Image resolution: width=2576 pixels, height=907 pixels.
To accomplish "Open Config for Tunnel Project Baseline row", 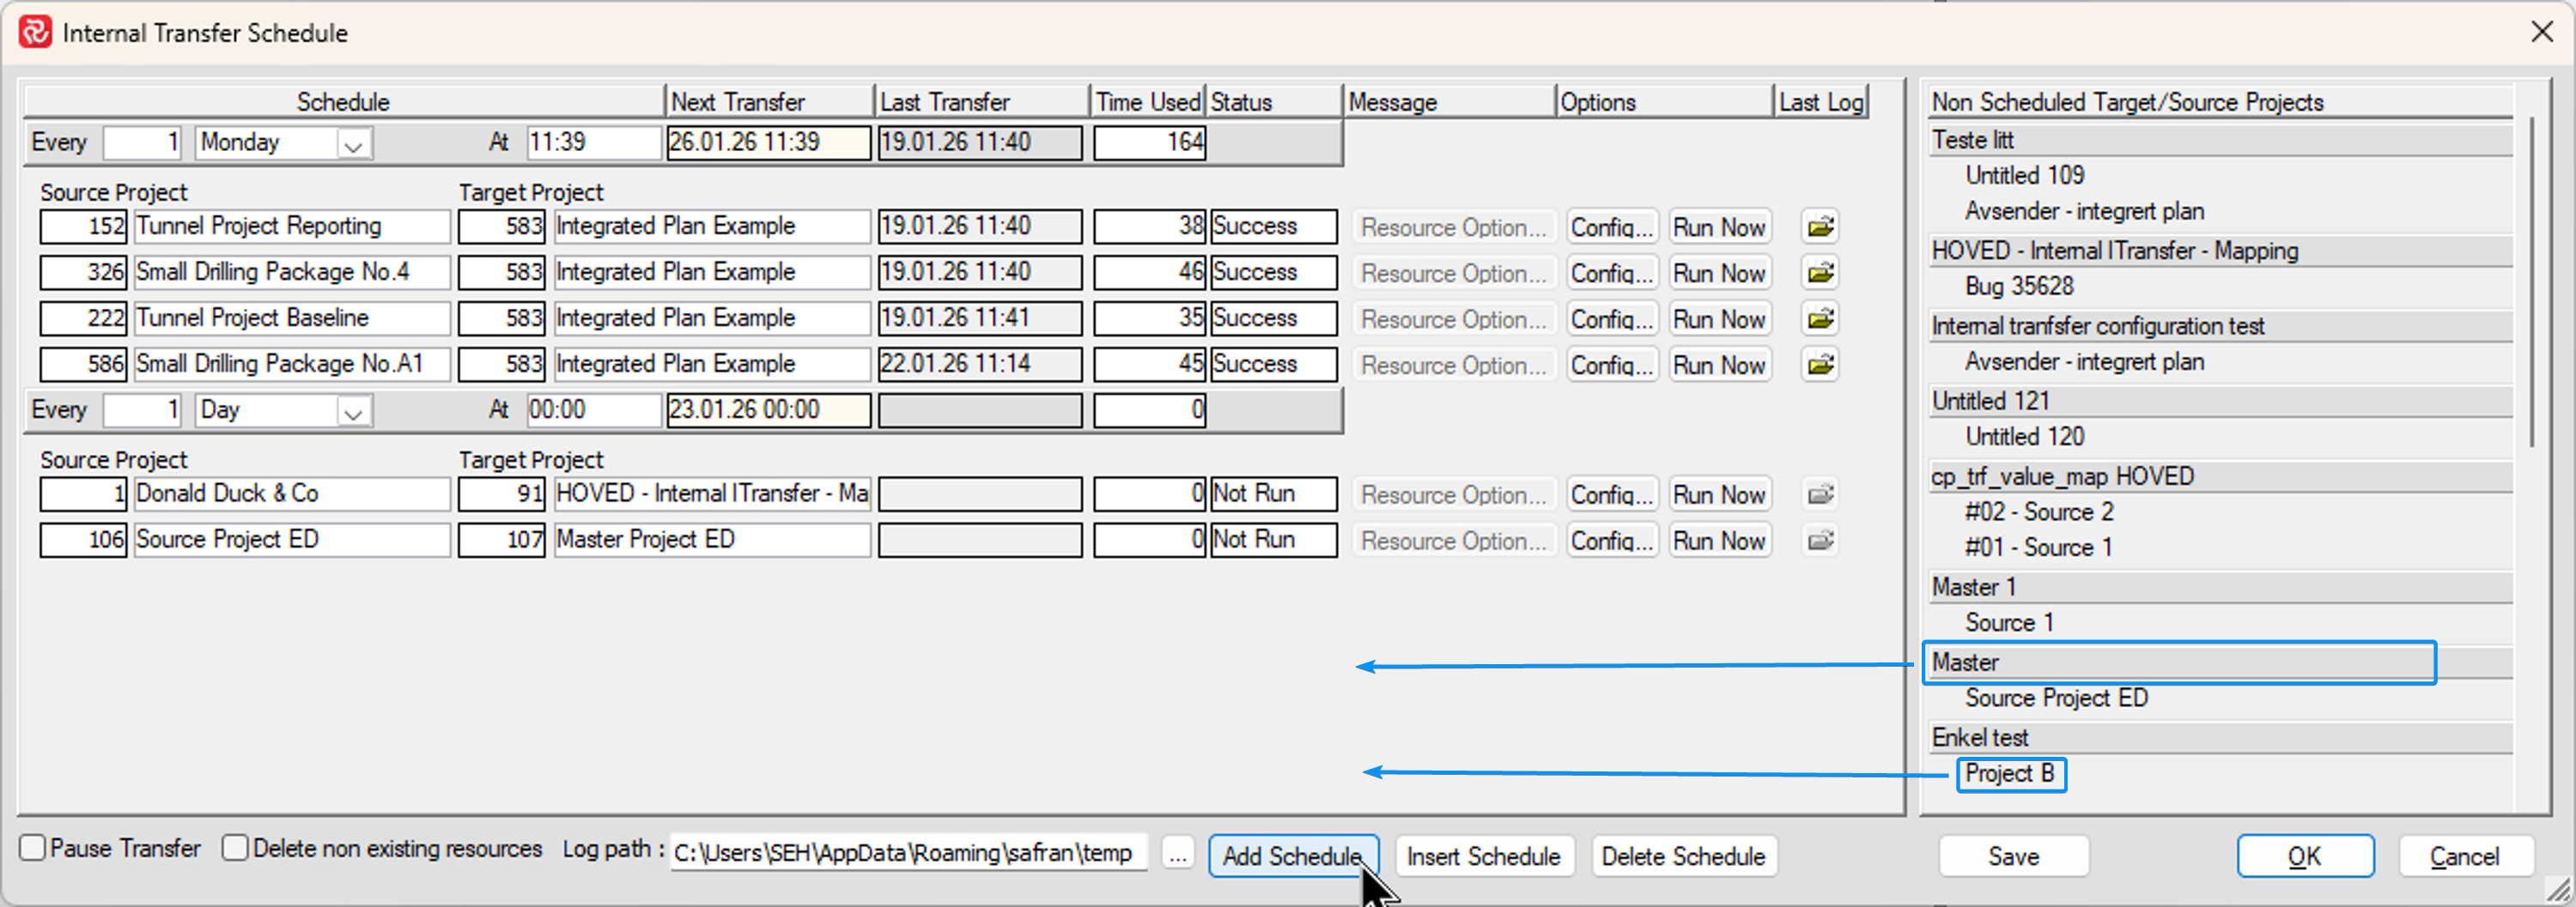I will pos(1611,318).
